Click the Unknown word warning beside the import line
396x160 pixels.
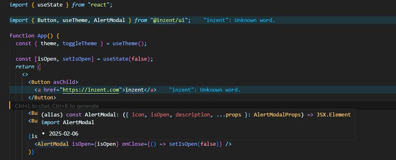239,20
